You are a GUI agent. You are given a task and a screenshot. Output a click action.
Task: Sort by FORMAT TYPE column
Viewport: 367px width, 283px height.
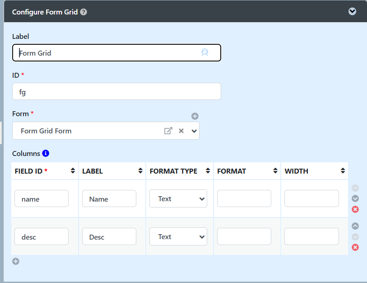tap(208, 171)
